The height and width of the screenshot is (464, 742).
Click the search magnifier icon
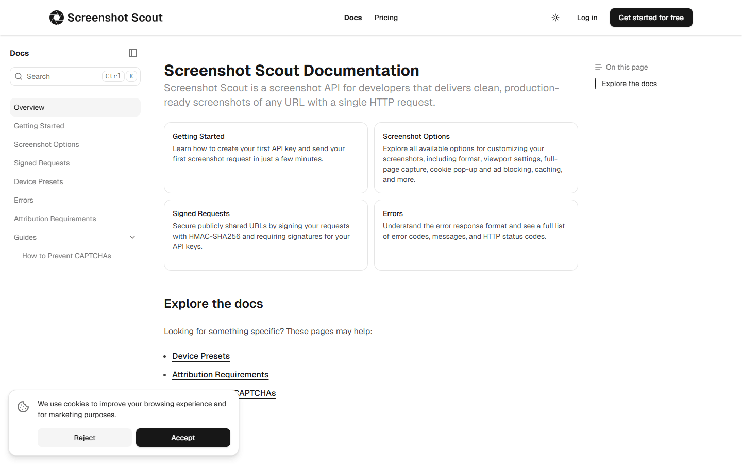pos(19,76)
